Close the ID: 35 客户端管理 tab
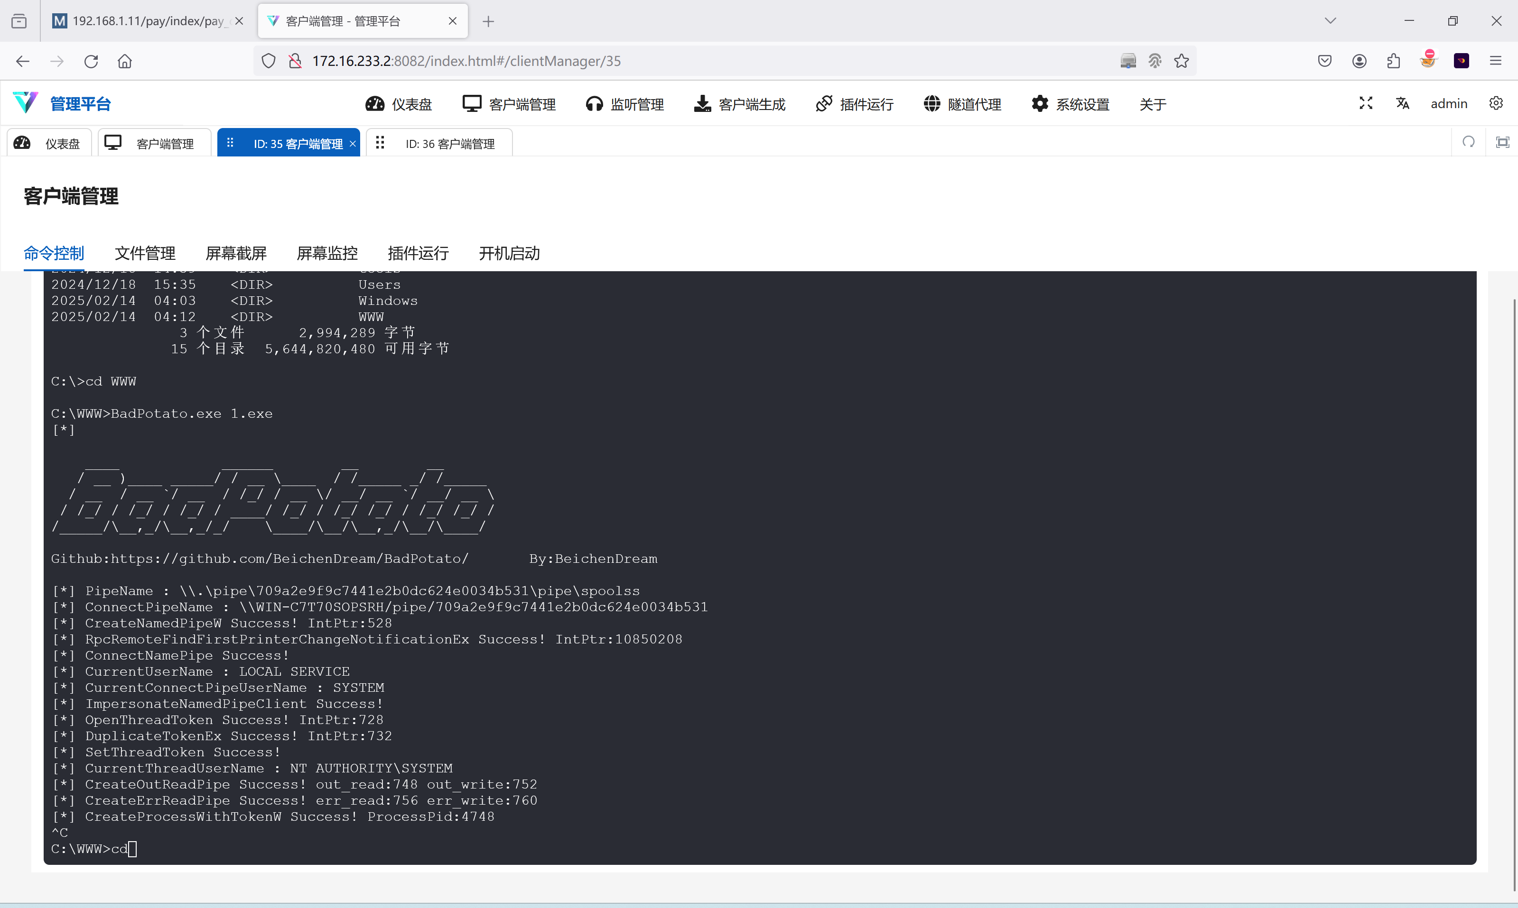Image resolution: width=1518 pixels, height=908 pixels. pyautogui.click(x=353, y=144)
